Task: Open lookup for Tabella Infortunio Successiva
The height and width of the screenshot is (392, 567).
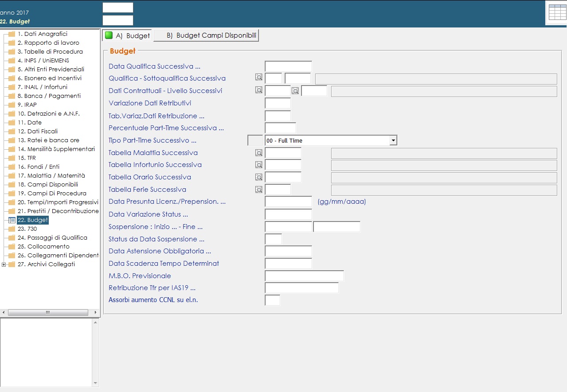Action: pyautogui.click(x=259, y=165)
